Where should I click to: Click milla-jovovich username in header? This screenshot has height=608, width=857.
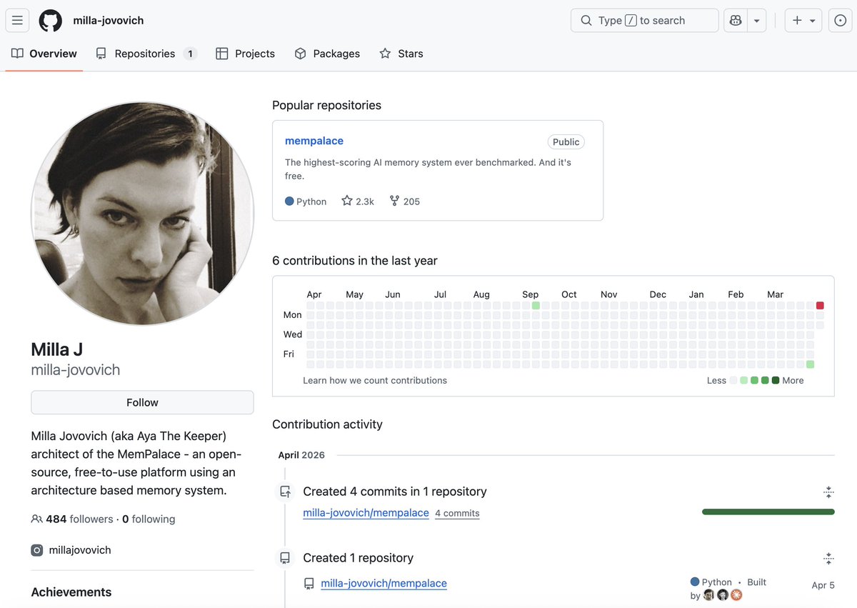109,21
